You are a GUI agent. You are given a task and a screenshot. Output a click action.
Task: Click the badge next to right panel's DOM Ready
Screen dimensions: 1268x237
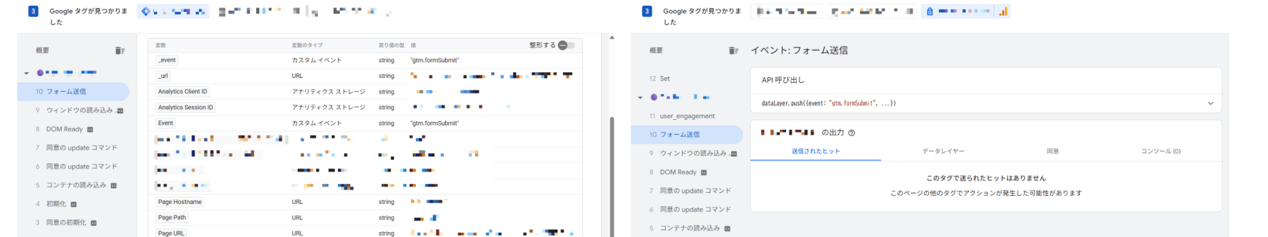click(704, 172)
